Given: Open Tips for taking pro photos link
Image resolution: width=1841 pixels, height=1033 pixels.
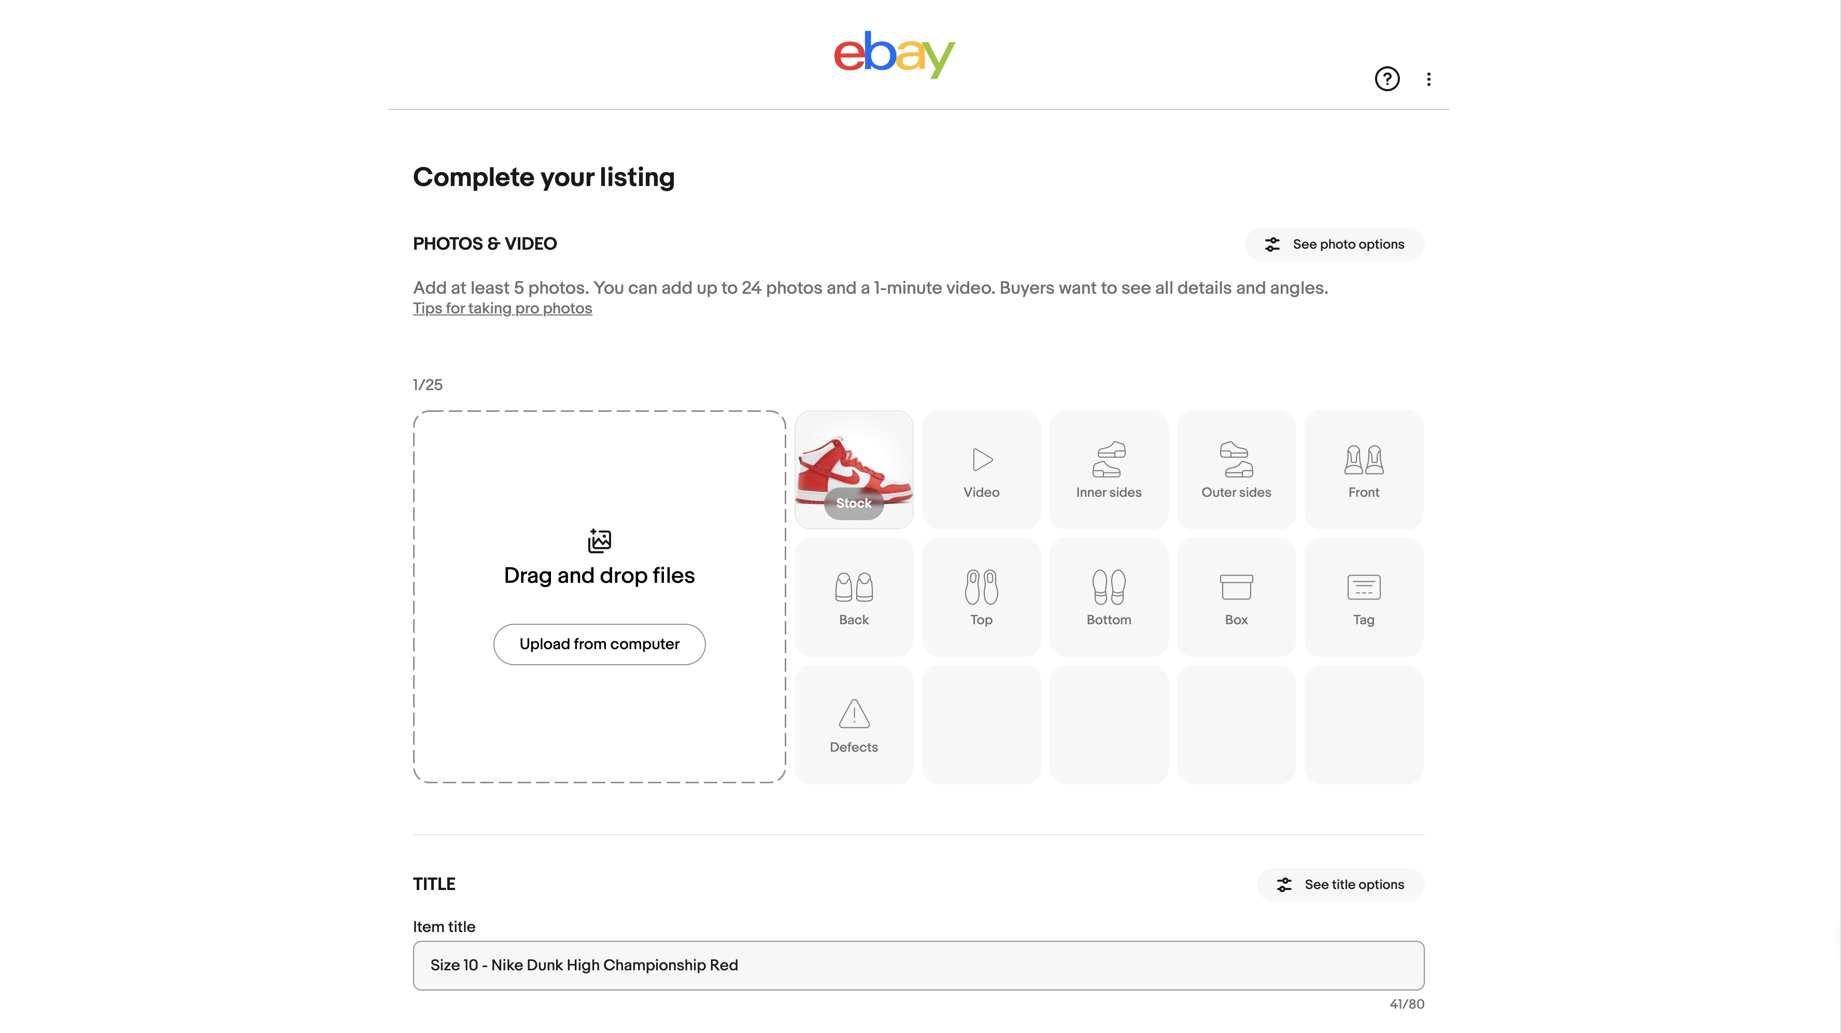Looking at the screenshot, I should (502, 308).
